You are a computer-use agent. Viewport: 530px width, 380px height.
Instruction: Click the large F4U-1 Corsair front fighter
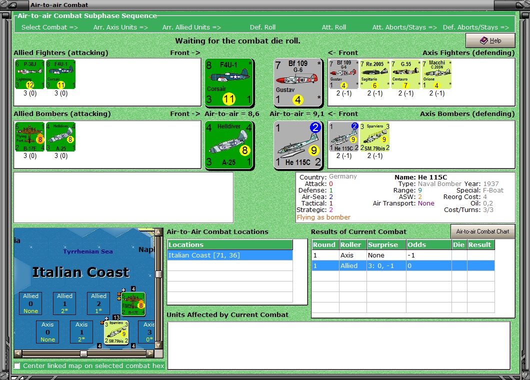pos(229,82)
